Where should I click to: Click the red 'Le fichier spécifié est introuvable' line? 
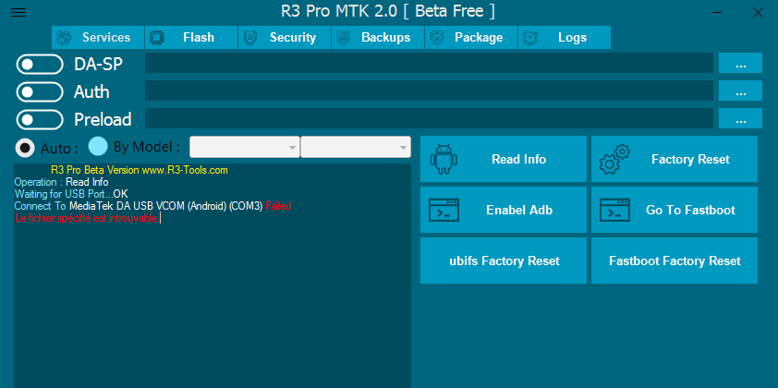(x=87, y=218)
